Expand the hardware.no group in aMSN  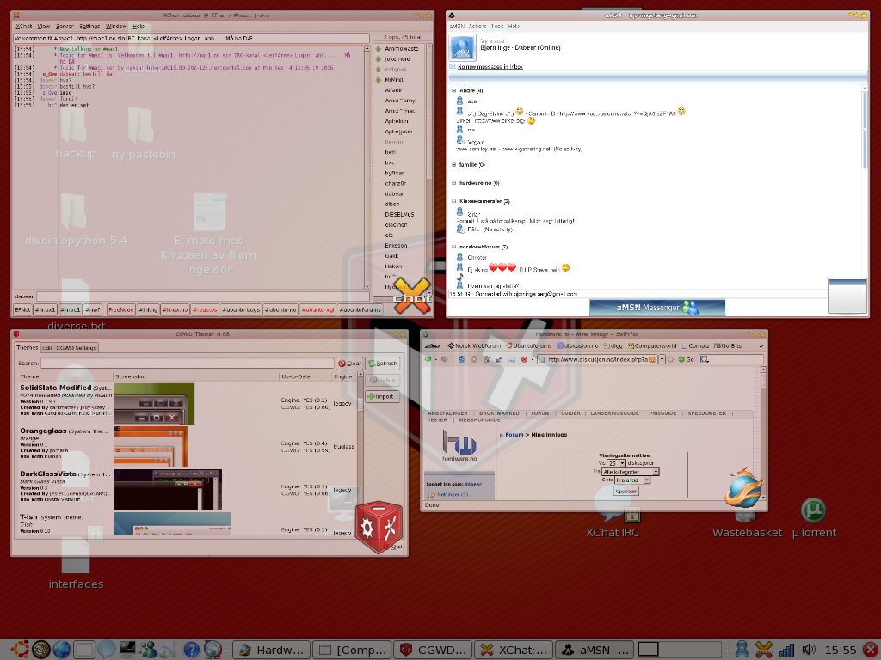tap(454, 183)
